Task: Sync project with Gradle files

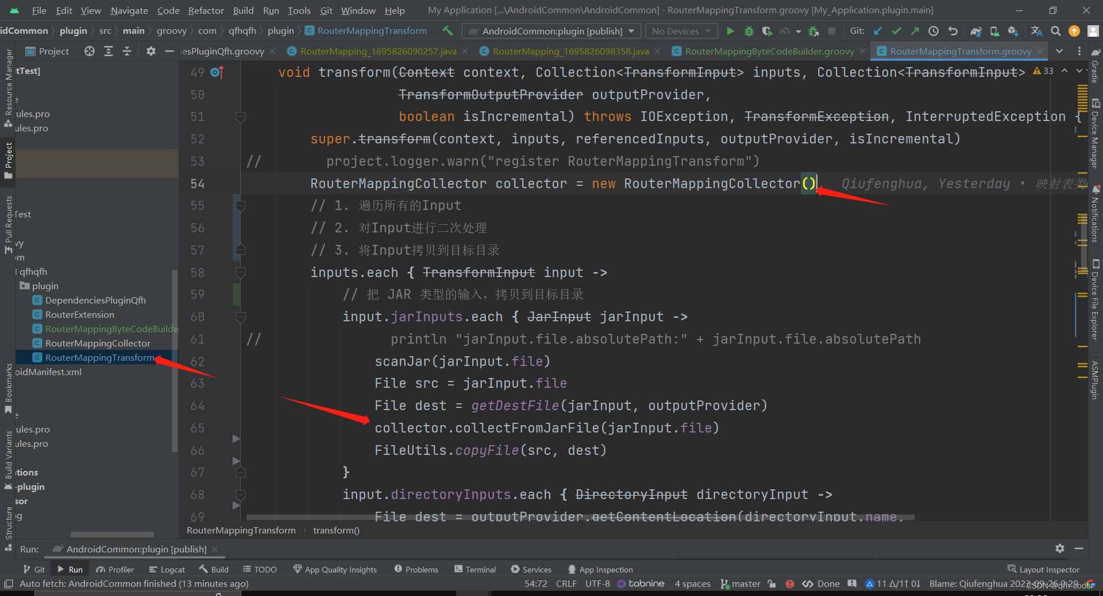Action: [975, 31]
